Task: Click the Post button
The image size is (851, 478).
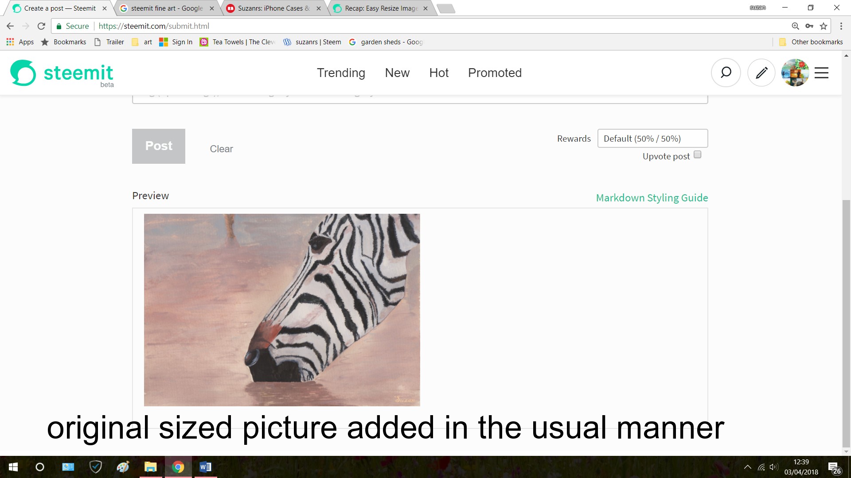Action: [159, 146]
